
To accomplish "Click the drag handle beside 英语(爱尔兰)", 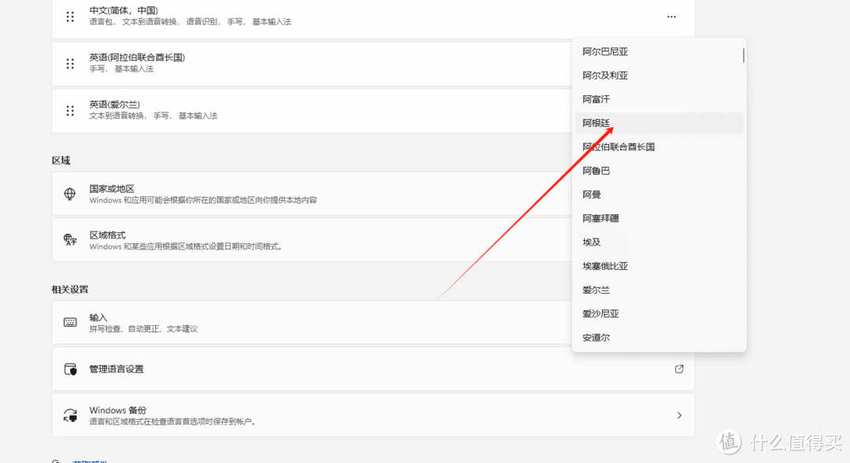I will (x=69, y=110).
